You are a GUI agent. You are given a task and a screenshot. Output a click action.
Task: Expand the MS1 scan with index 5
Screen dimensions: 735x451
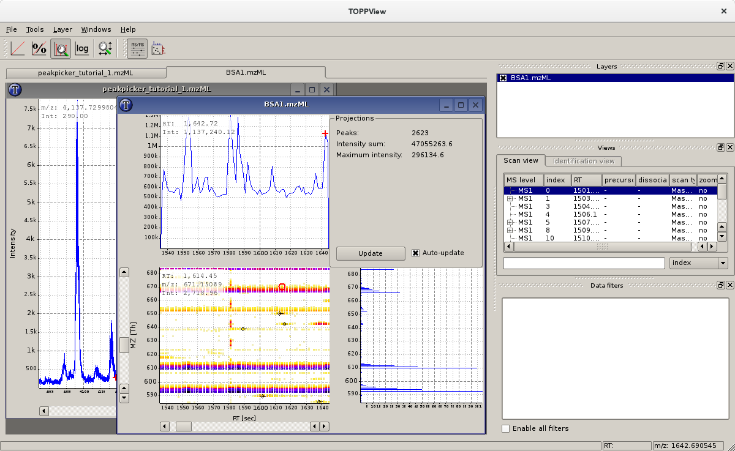point(510,223)
